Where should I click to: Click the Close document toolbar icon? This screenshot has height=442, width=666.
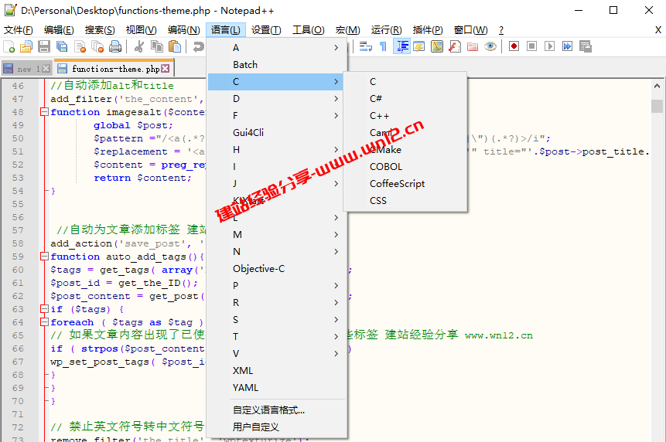click(80, 46)
